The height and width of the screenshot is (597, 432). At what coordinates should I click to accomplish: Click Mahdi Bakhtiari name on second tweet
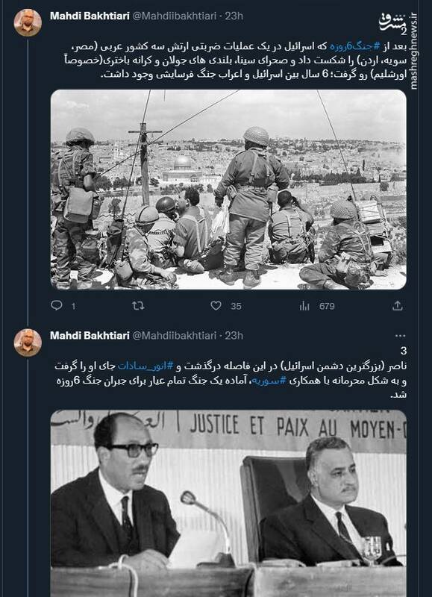(x=90, y=335)
